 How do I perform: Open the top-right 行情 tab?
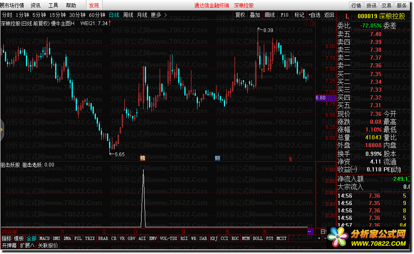(x=356, y=5)
